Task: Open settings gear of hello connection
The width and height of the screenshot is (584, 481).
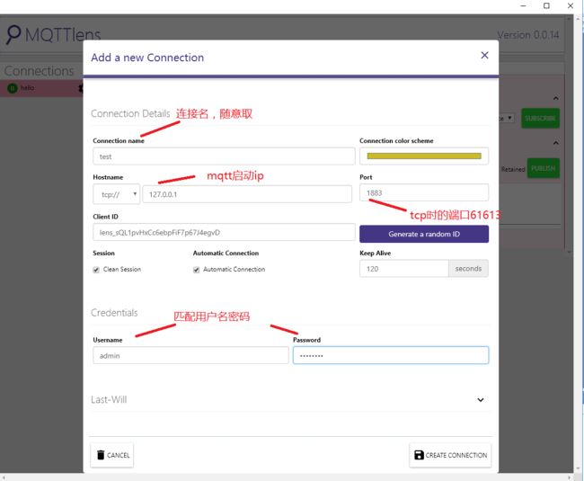Action: point(81,88)
